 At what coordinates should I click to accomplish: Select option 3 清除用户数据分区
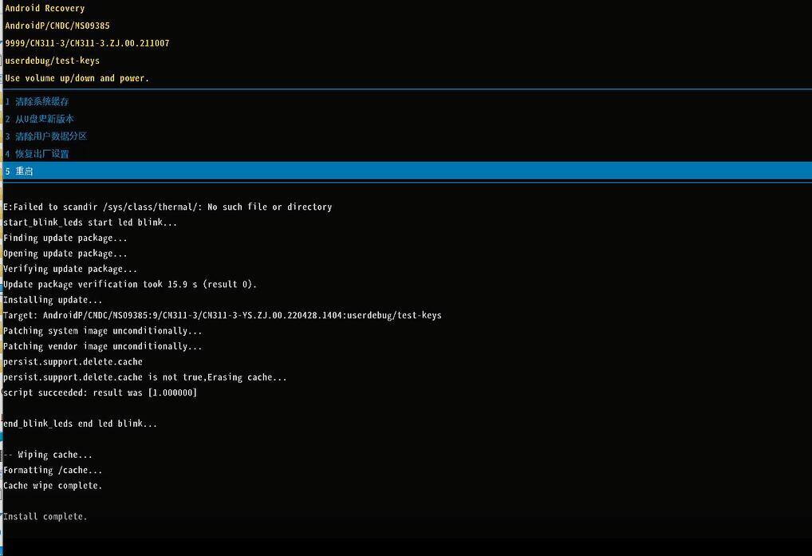click(x=46, y=136)
